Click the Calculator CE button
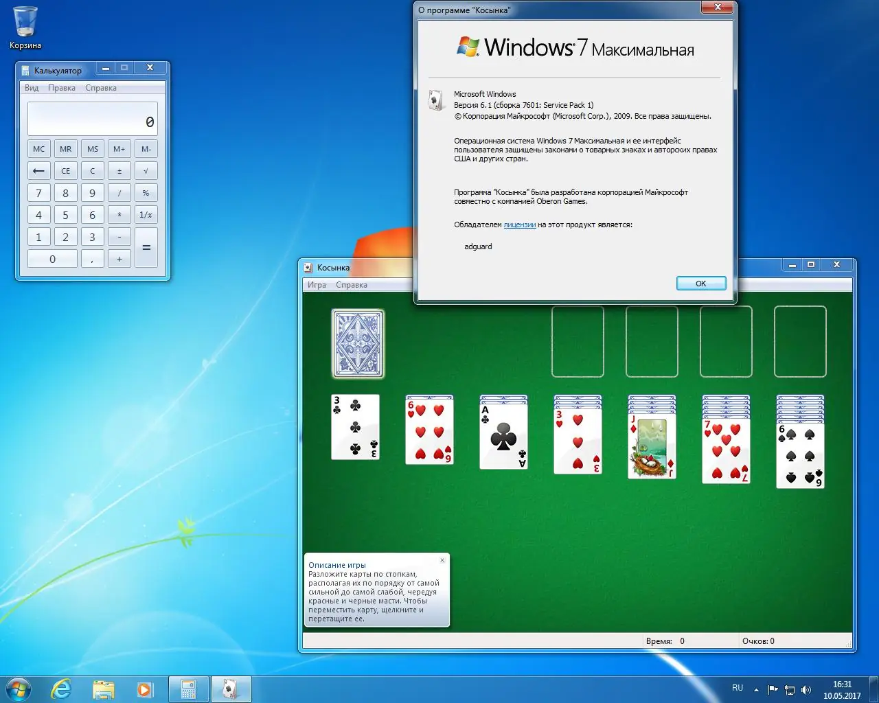Screen dimensions: 879x703 [65, 171]
